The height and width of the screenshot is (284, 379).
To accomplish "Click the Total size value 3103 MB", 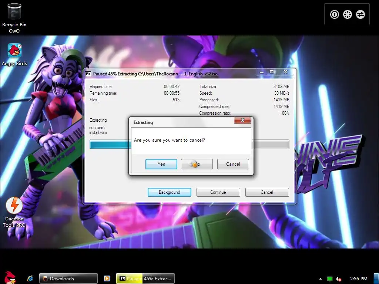I will pyautogui.click(x=281, y=87).
